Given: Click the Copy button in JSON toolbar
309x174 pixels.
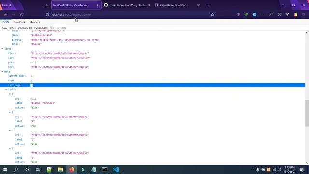Looking at the screenshot, I should click(13, 28).
